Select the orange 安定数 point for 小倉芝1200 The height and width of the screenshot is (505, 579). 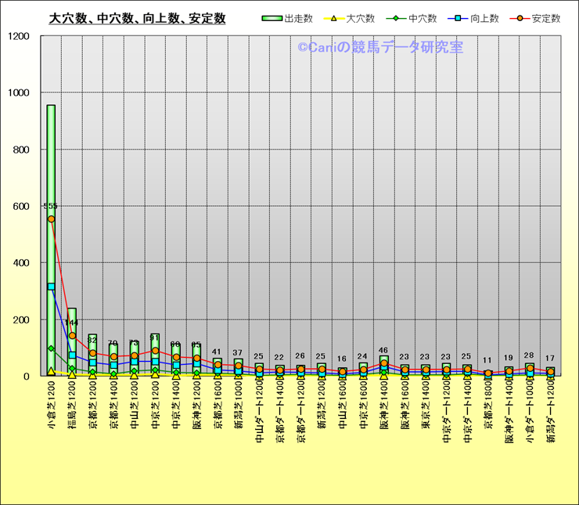click(51, 218)
